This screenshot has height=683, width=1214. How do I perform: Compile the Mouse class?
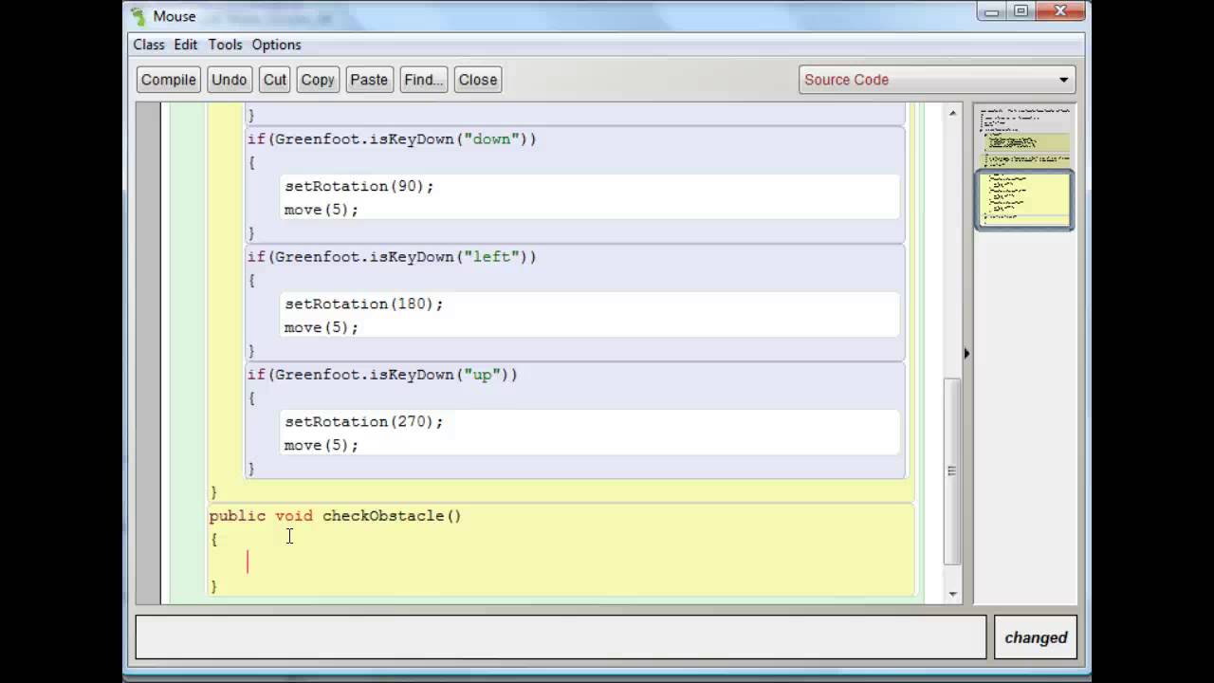pos(169,80)
